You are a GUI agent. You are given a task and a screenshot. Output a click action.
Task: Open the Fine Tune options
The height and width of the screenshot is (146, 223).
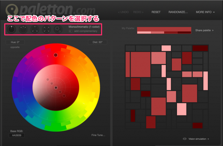click(x=99, y=135)
